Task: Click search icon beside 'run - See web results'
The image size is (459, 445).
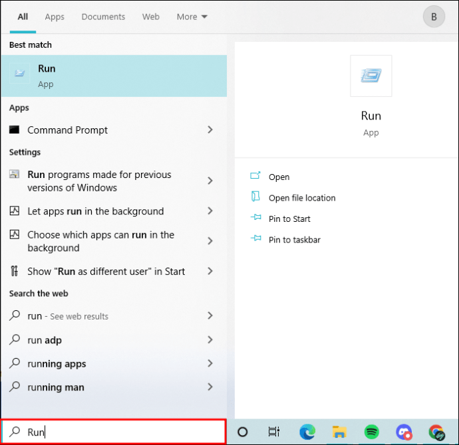Action: click(15, 315)
